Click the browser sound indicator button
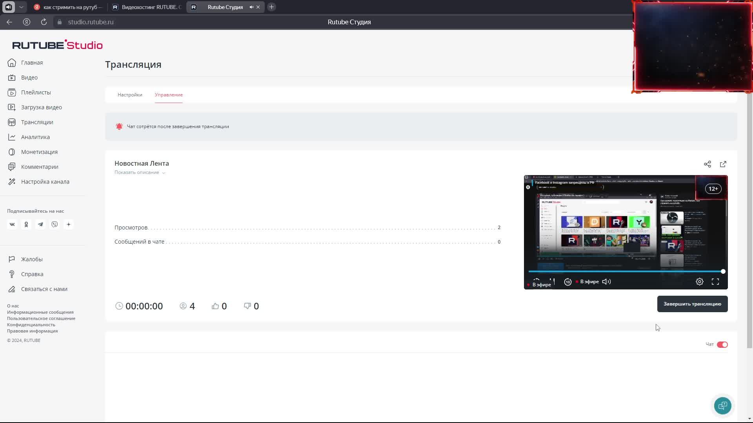This screenshot has width=753, height=423. point(9,7)
